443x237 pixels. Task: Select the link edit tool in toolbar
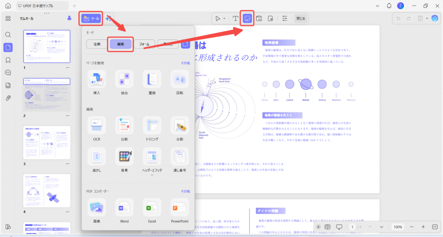(259, 19)
